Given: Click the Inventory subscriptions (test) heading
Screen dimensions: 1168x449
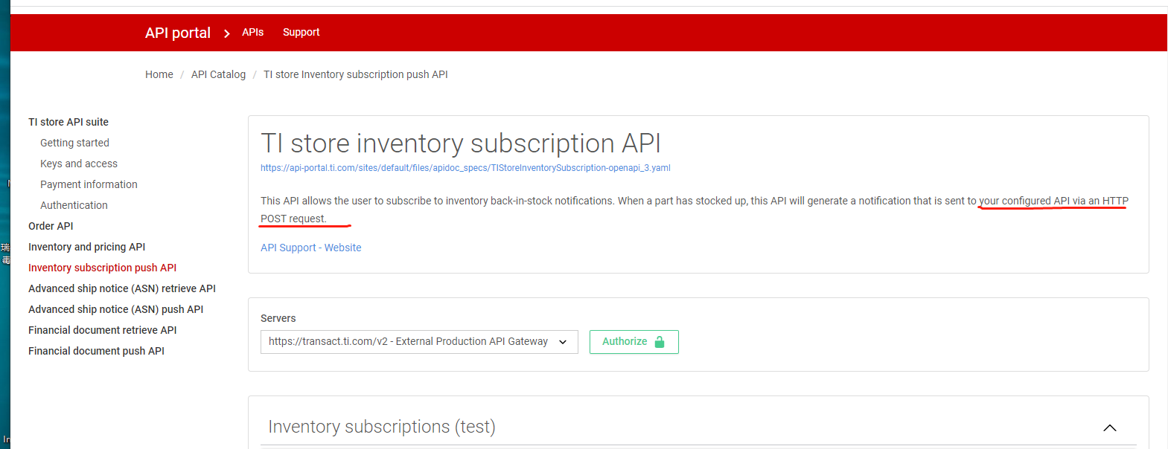Looking at the screenshot, I should 382,427.
